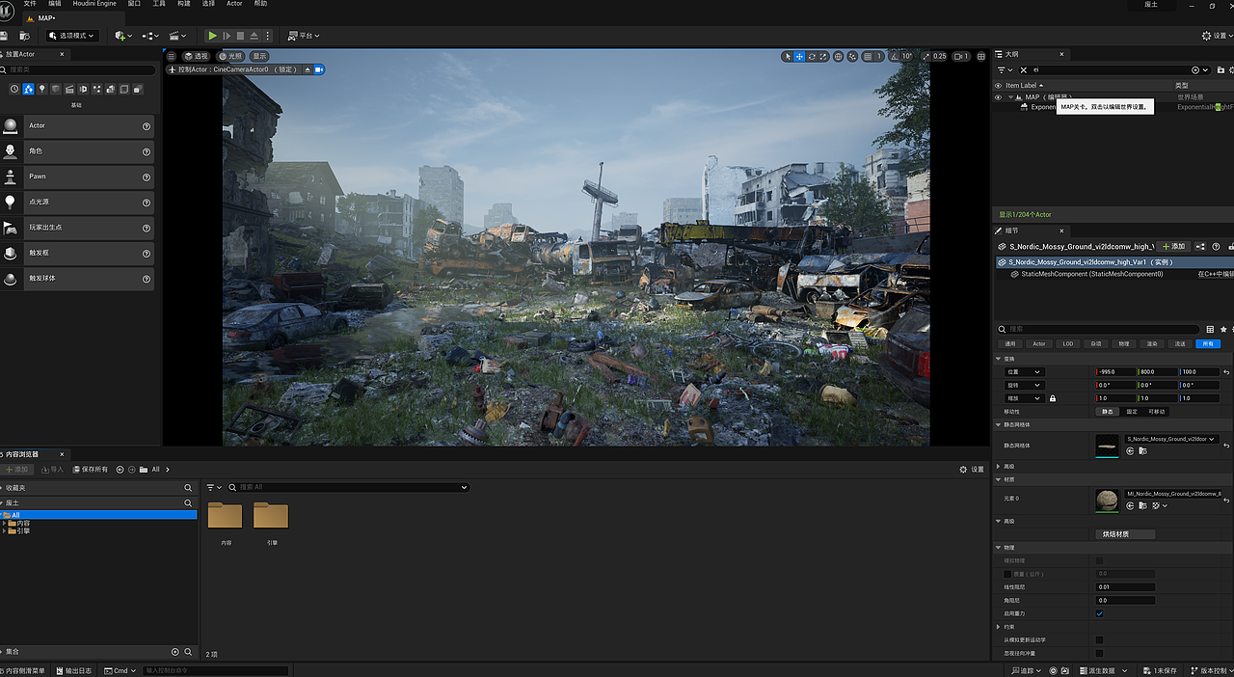1234x677 pixels.
Task: Click the blue camera pilot icon
Action: point(318,69)
